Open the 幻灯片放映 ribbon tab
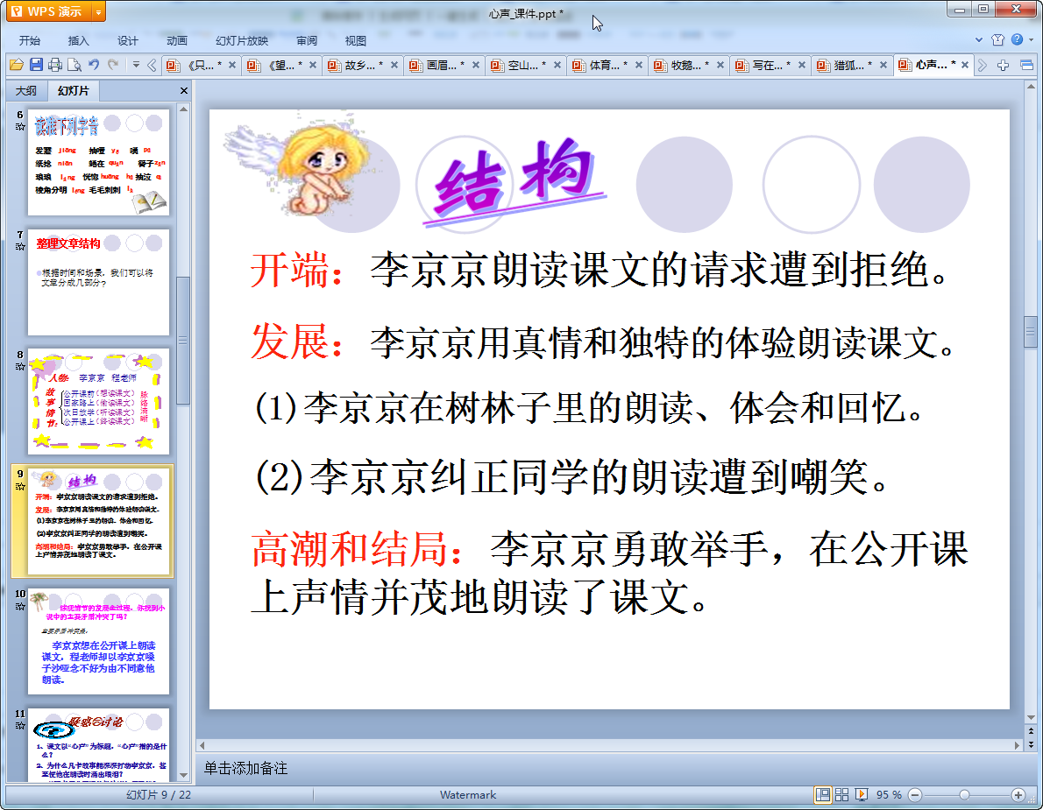 click(241, 40)
